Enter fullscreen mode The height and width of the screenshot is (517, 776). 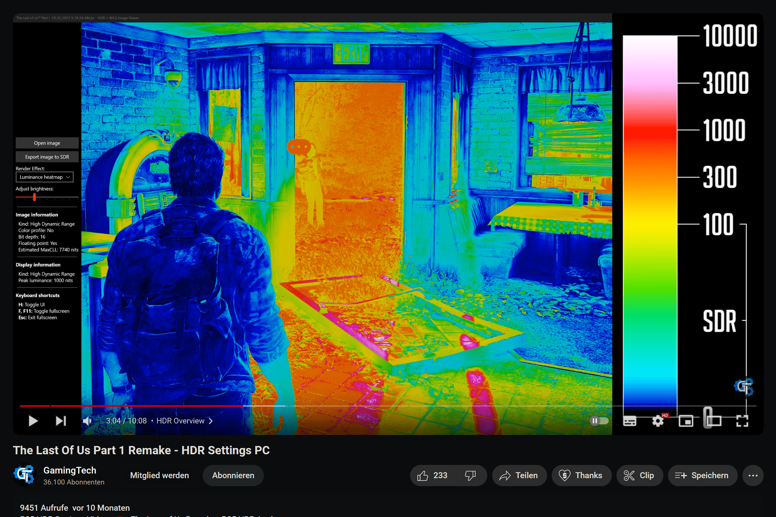[x=742, y=421]
